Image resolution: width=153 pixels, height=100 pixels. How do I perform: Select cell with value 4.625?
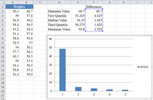(x=94, y=16)
